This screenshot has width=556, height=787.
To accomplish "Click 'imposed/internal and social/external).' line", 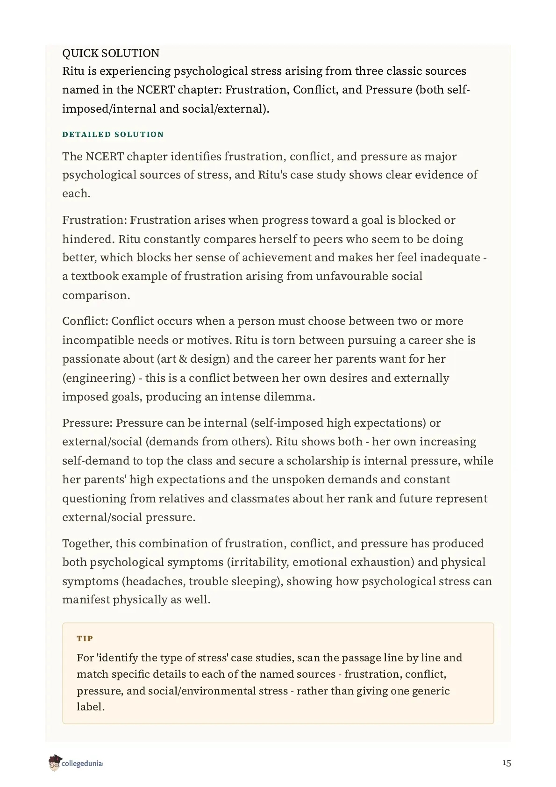I will click(166, 109).
